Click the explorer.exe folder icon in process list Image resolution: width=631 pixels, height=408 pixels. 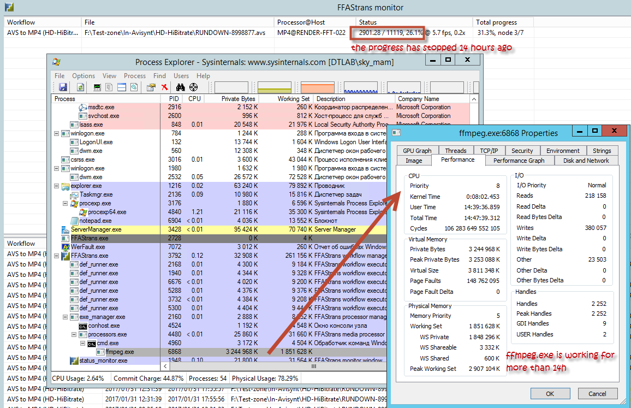[66, 186]
